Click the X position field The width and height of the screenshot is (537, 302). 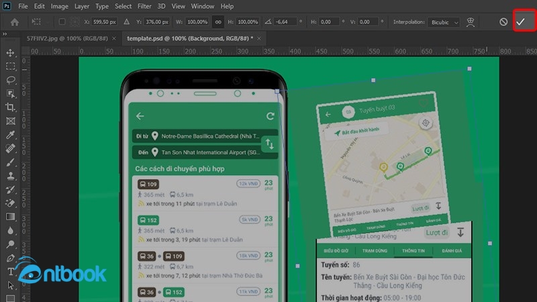click(105, 22)
